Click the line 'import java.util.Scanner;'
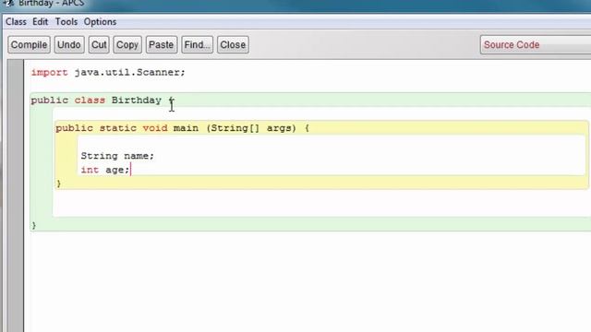 pos(108,72)
